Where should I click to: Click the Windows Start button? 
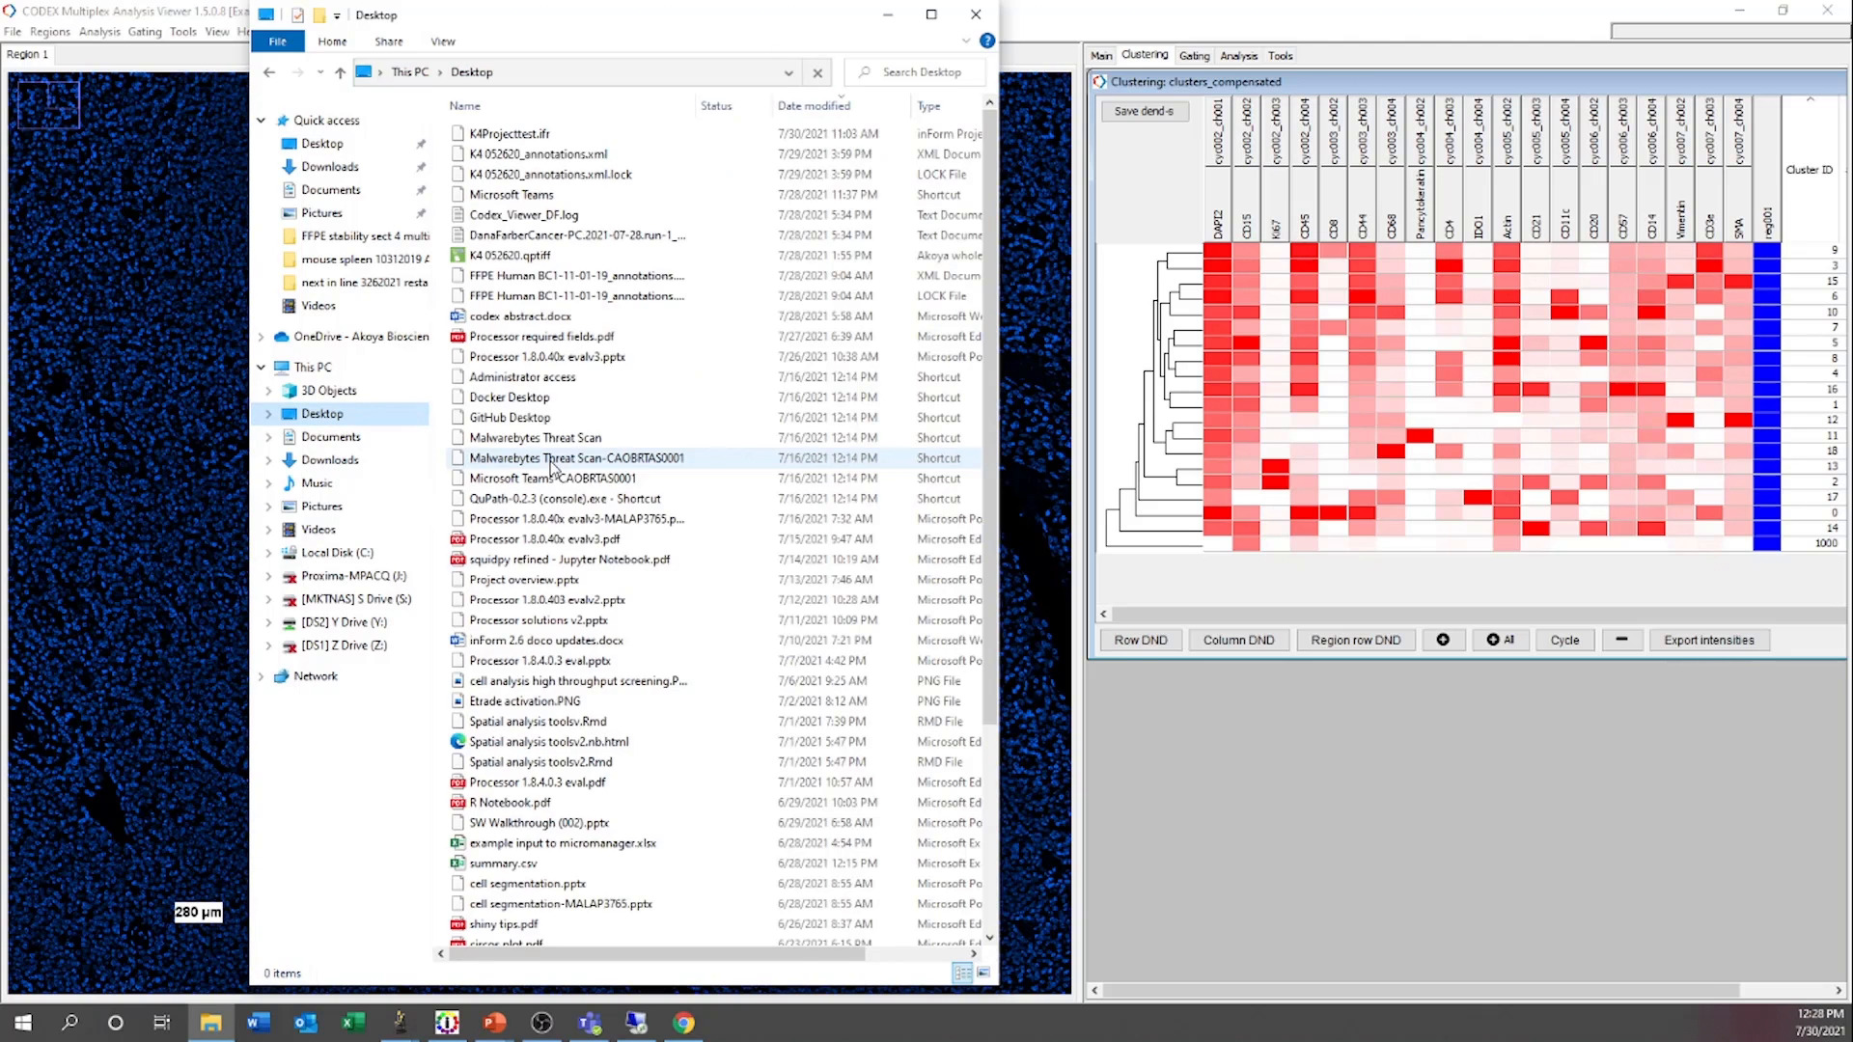(23, 1023)
